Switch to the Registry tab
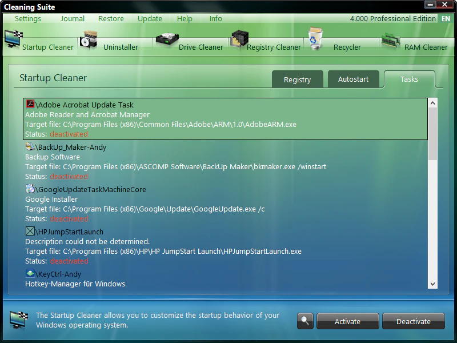 [x=298, y=79]
